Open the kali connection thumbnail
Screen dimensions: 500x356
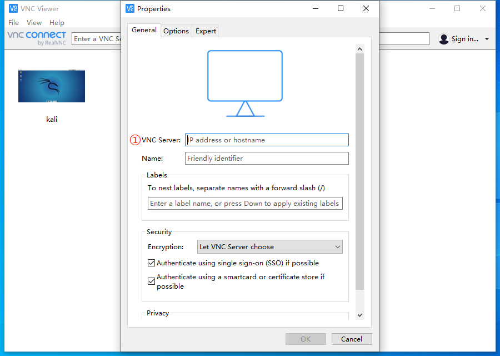52,86
